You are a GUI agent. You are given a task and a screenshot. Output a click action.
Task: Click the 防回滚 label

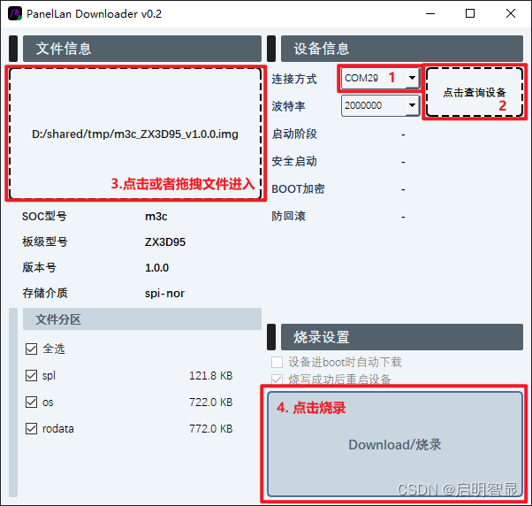288,216
